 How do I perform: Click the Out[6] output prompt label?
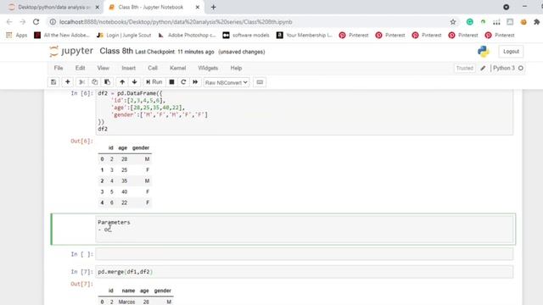tap(81, 141)
